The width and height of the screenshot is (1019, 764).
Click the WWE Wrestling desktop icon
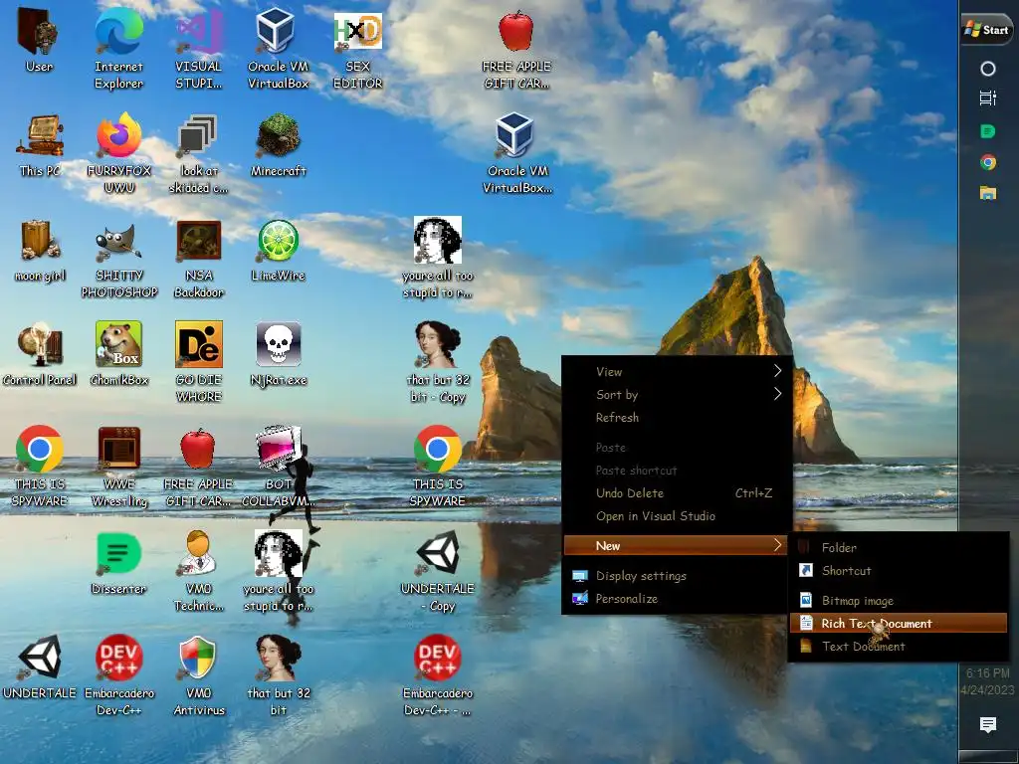point(119,467)
